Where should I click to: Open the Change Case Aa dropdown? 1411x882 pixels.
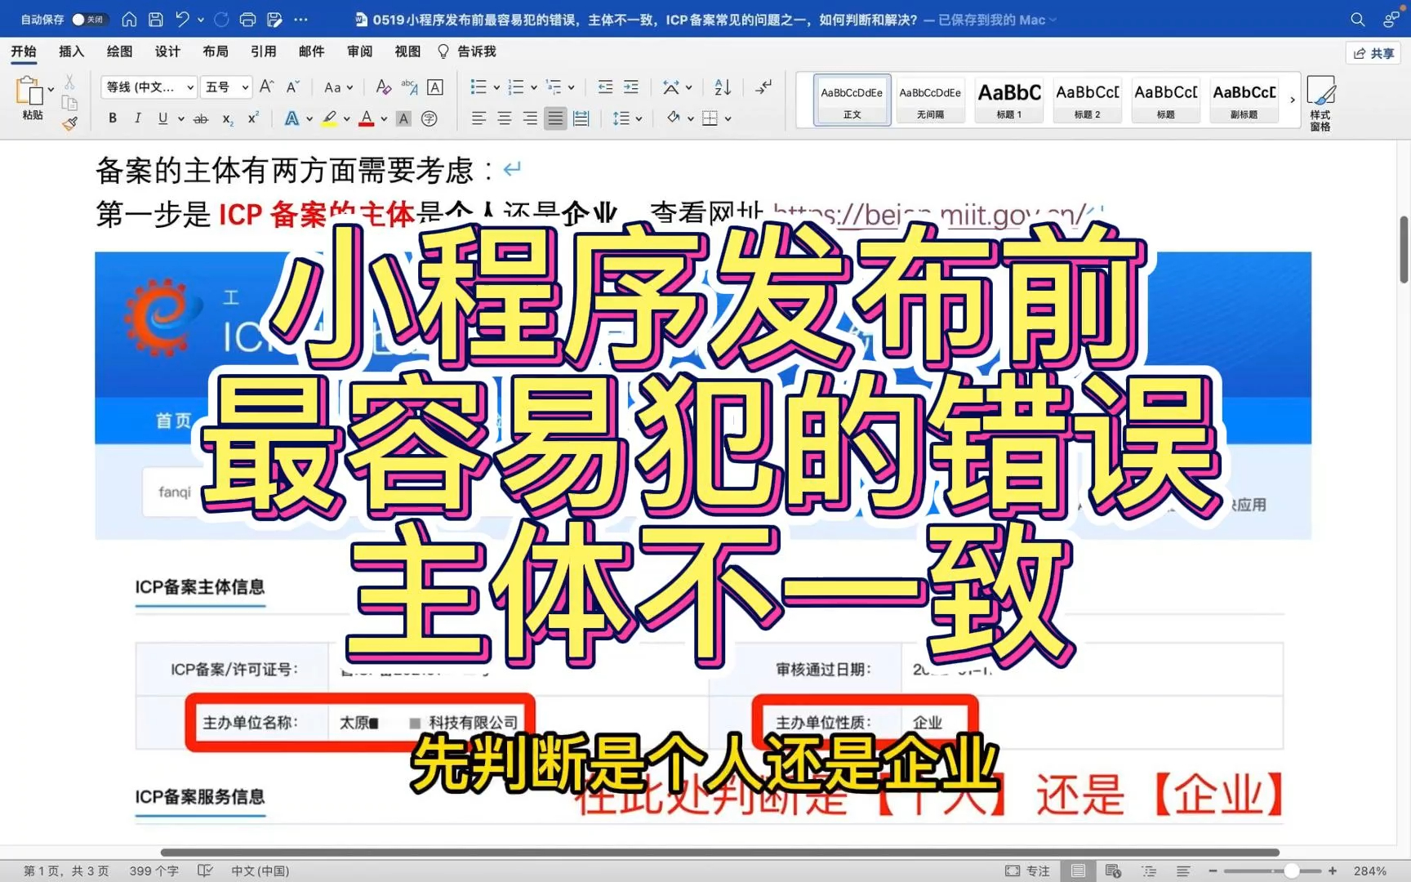(338, 87)
